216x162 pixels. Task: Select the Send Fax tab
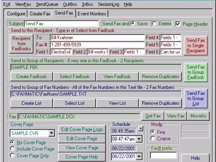pyautogui.click(x=64, y=13)
